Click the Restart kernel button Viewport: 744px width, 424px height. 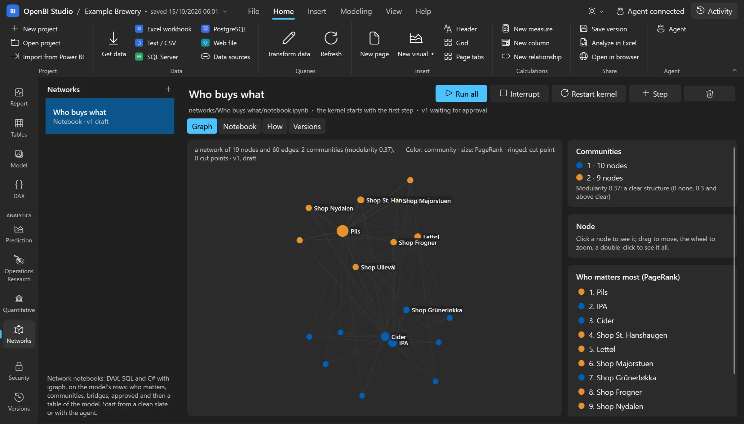coord(589,93)
